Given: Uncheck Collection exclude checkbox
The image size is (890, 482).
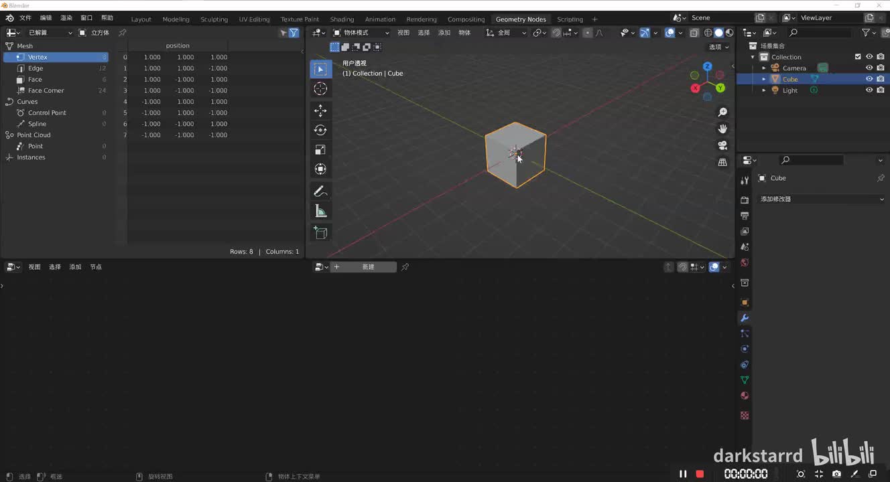Looking at the screenshot, I should pos(858,57).
